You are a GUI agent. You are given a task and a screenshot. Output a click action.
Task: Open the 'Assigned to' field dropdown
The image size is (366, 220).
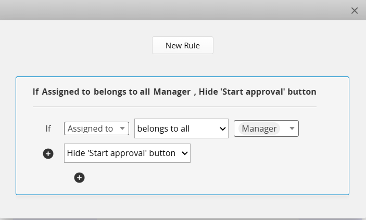(96, 128)
